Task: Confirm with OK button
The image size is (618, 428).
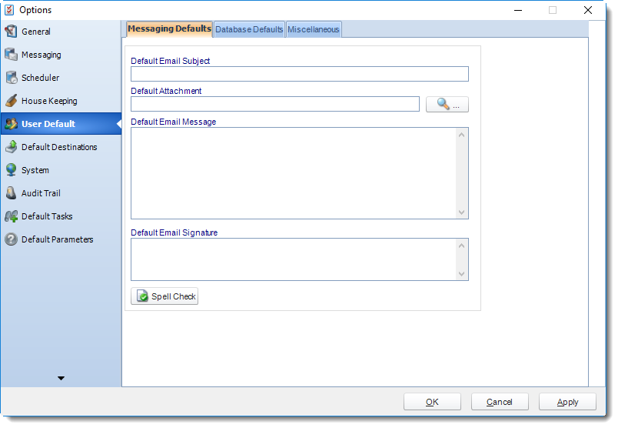Action: tap(432, 402)
